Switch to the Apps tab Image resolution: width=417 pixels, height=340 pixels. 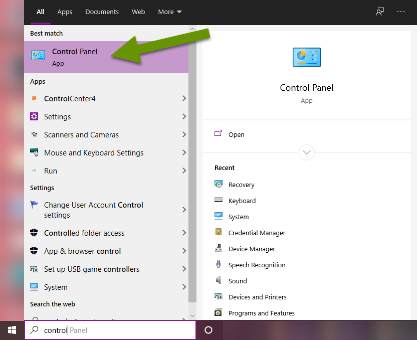tap(65, 12)
